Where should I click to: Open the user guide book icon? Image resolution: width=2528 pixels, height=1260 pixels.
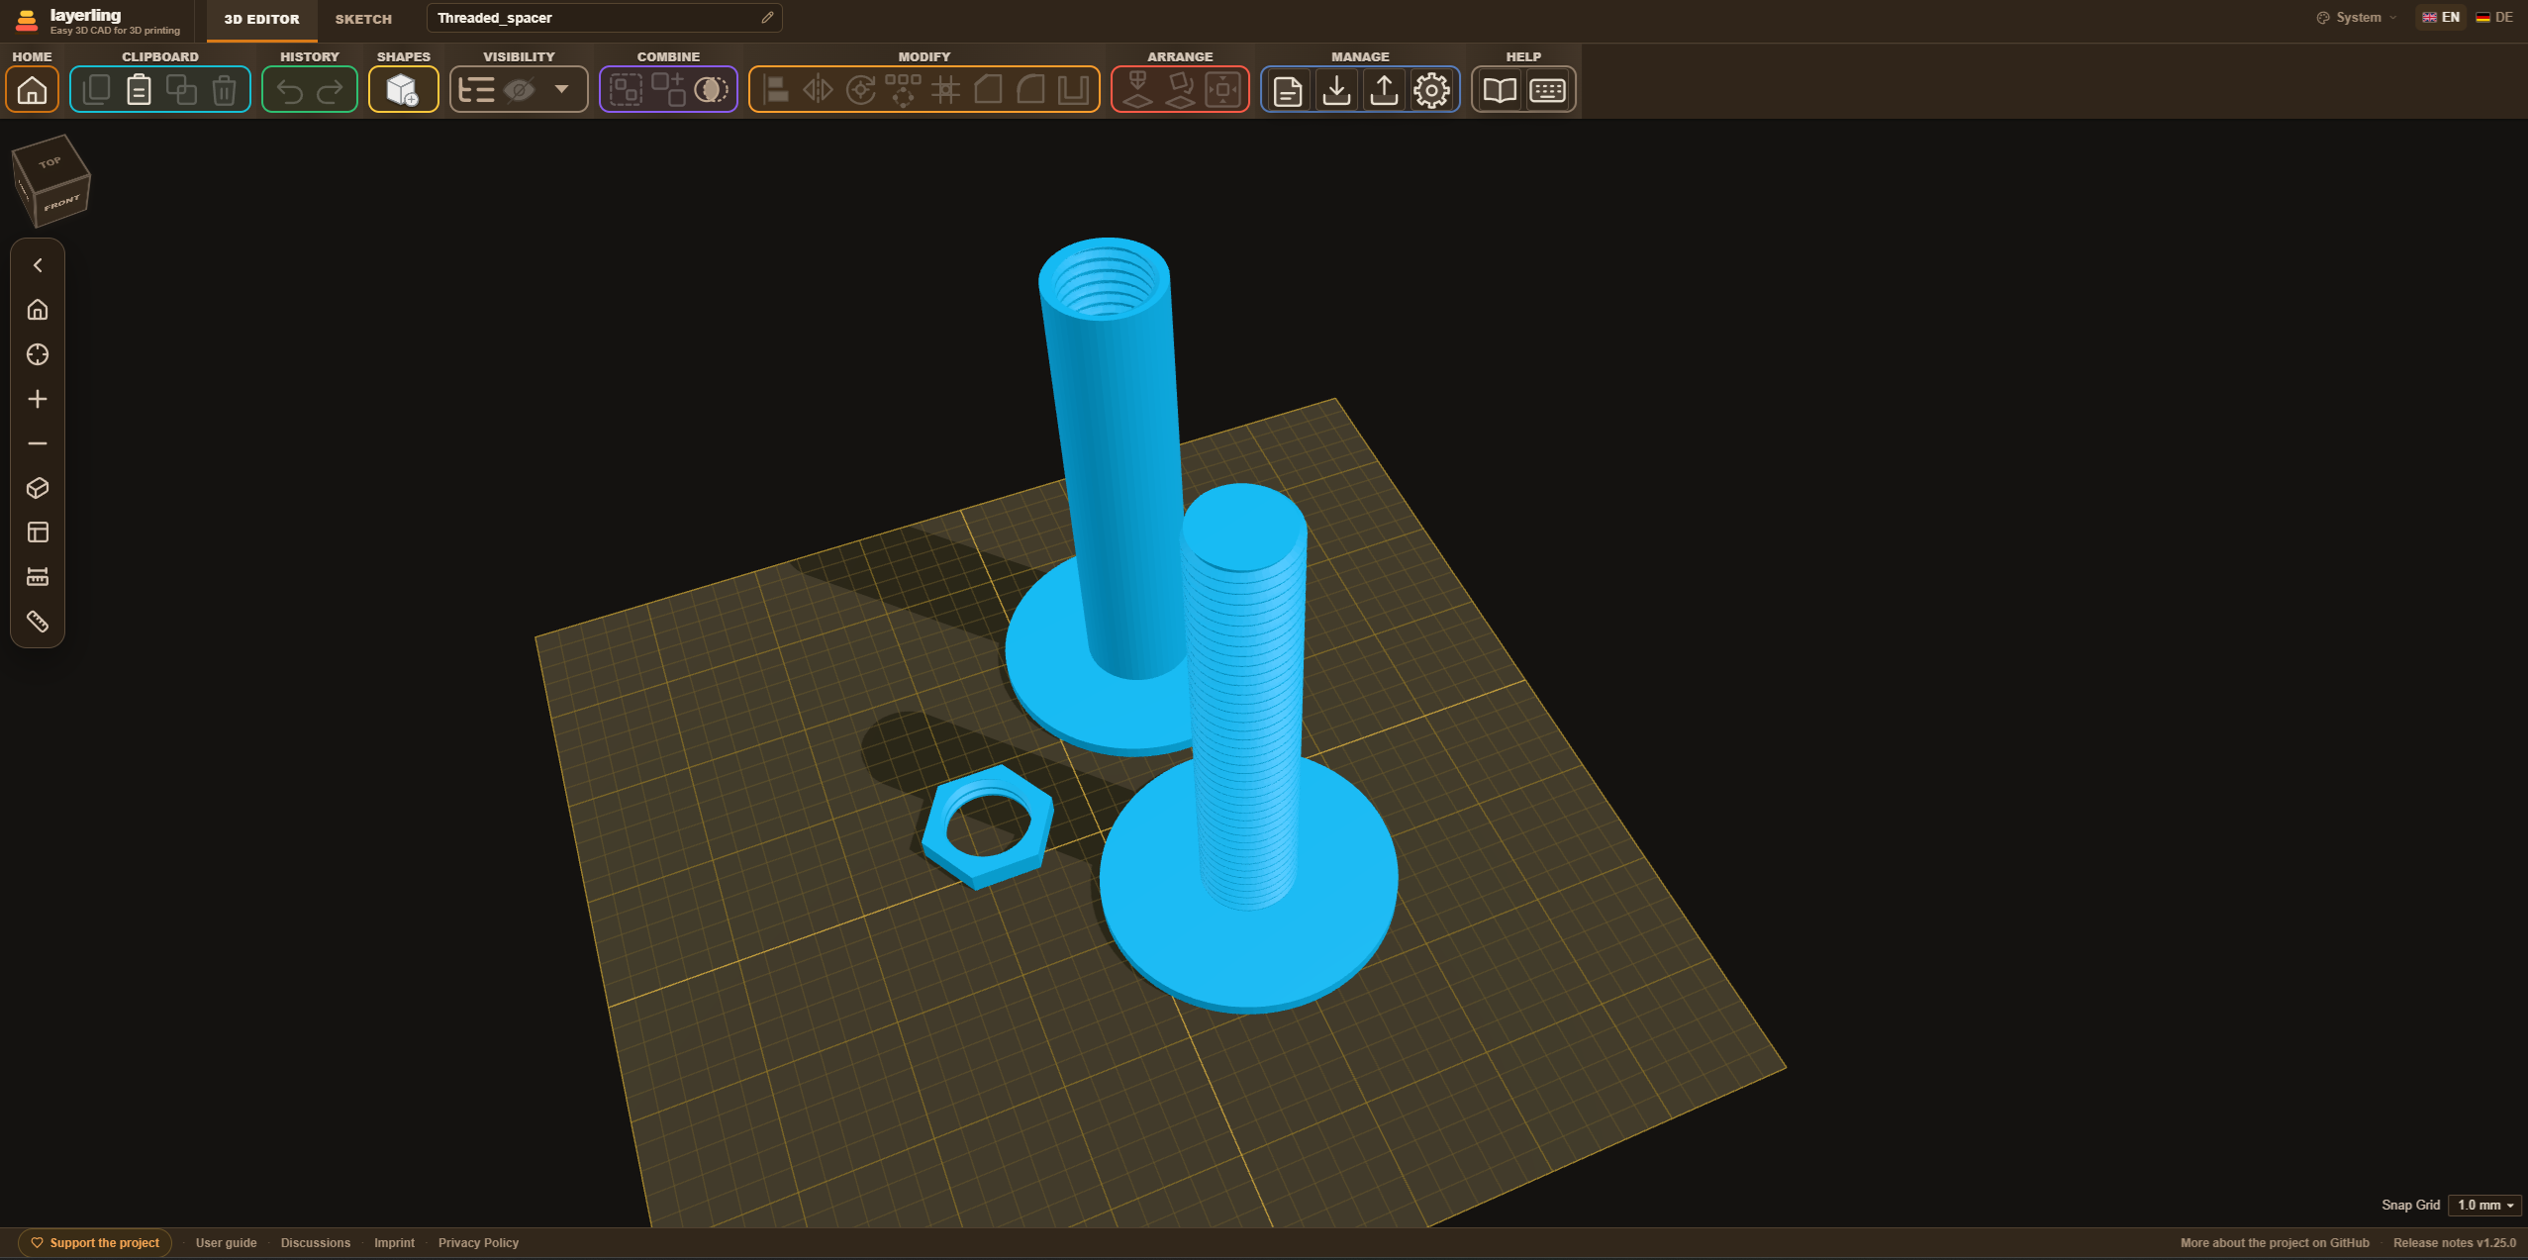(x=1500, y=90)
